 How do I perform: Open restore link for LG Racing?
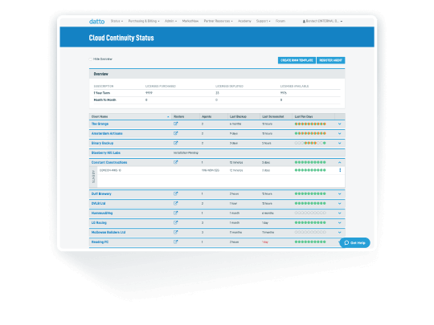click(175, 222)
